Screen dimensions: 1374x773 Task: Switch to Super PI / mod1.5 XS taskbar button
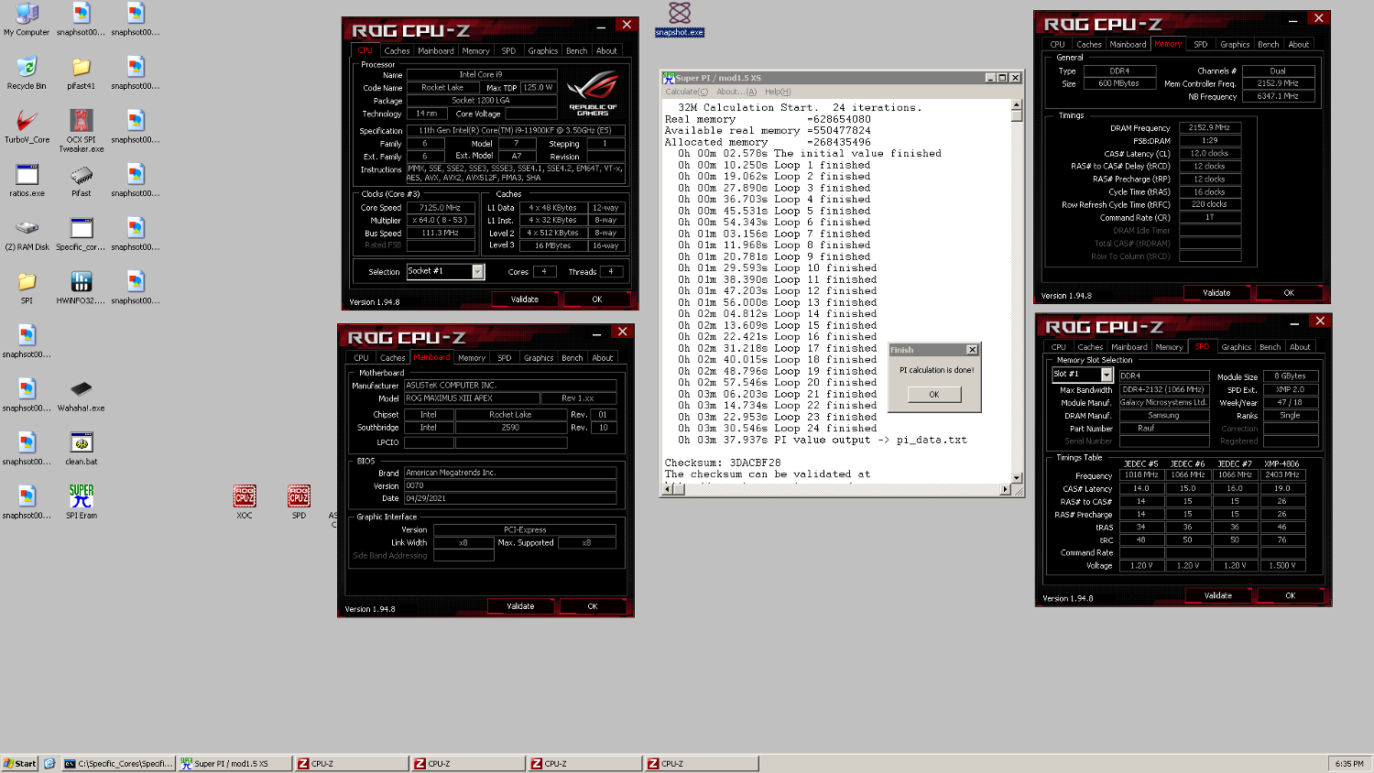(234, 763)
